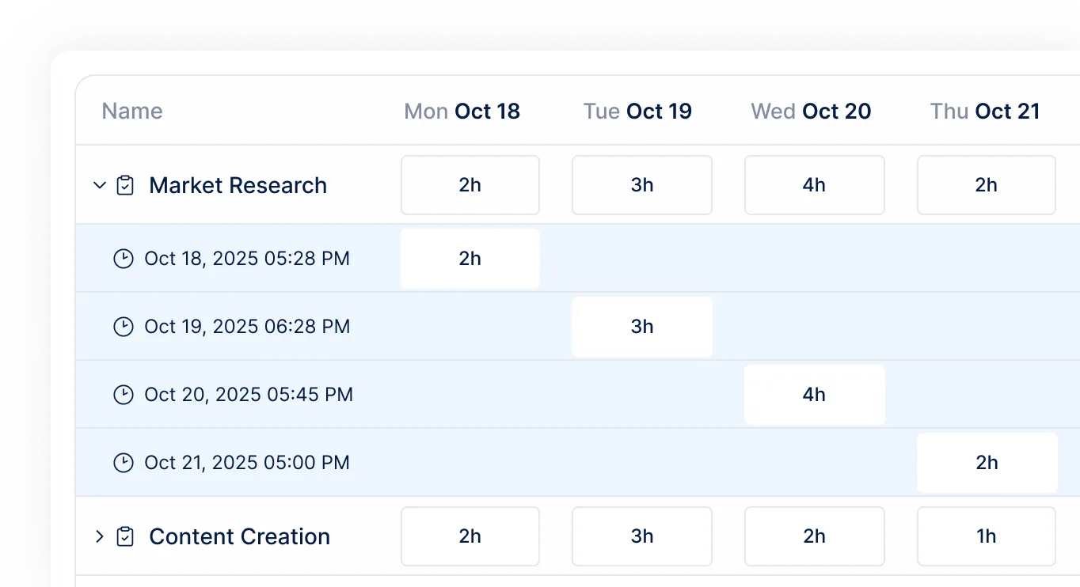Click clock icon beside Oct 21 entry
Viewport: 1080px width, 587px height.
tap(124, 463)
